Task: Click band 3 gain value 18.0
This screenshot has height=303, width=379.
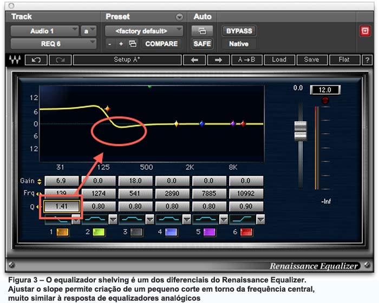Action: click(x=135, y=181)
